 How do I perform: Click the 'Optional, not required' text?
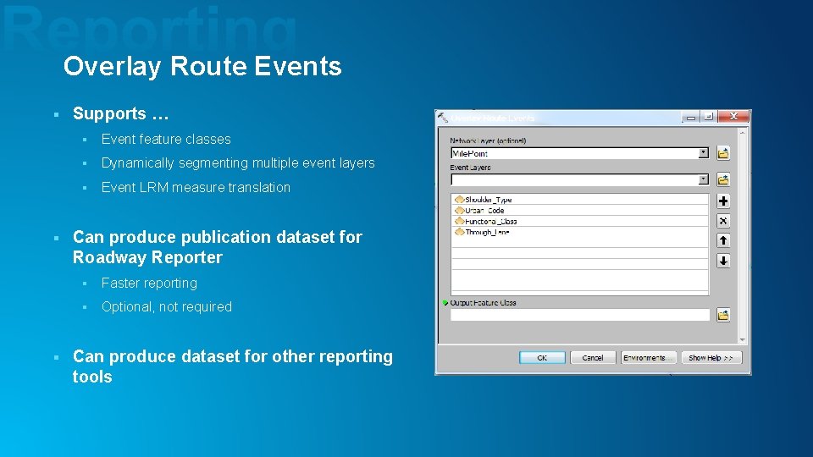[x=167, y=306]
